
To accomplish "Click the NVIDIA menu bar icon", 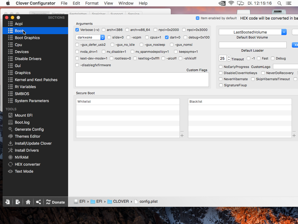I will click(222, 3).
